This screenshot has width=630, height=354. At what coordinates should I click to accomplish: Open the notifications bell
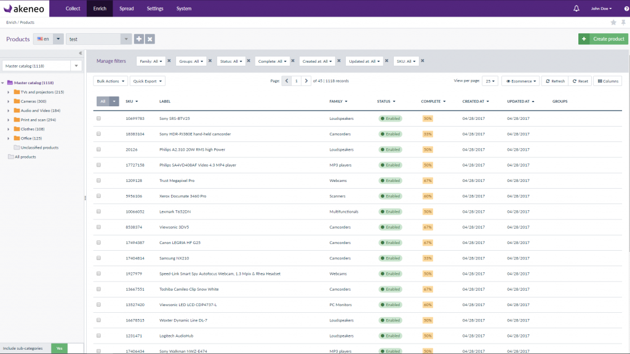click(x=576, y=9)
